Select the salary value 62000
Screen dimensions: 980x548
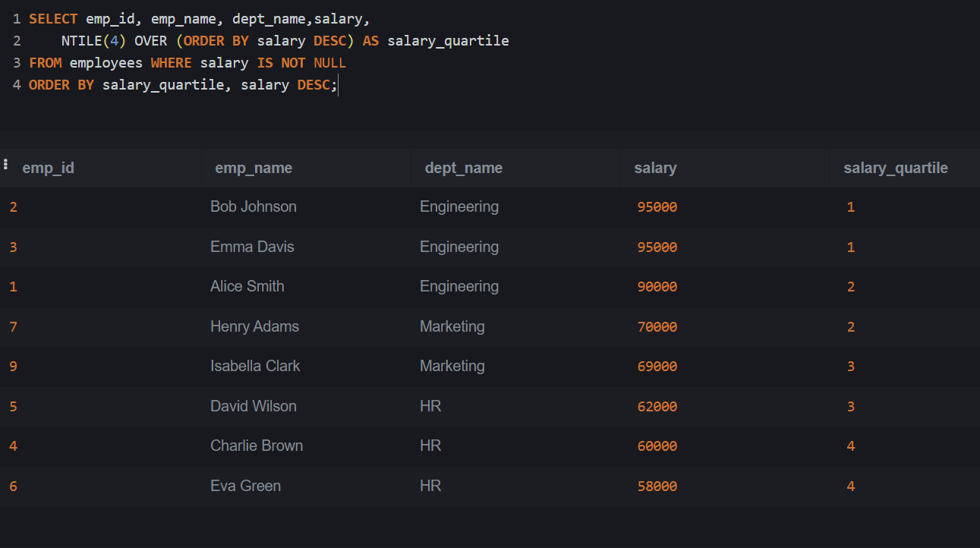(657, 407)
